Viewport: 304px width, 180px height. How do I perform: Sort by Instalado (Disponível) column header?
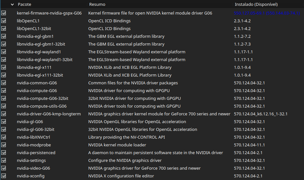pyautogui.click(x=256, y=4)
